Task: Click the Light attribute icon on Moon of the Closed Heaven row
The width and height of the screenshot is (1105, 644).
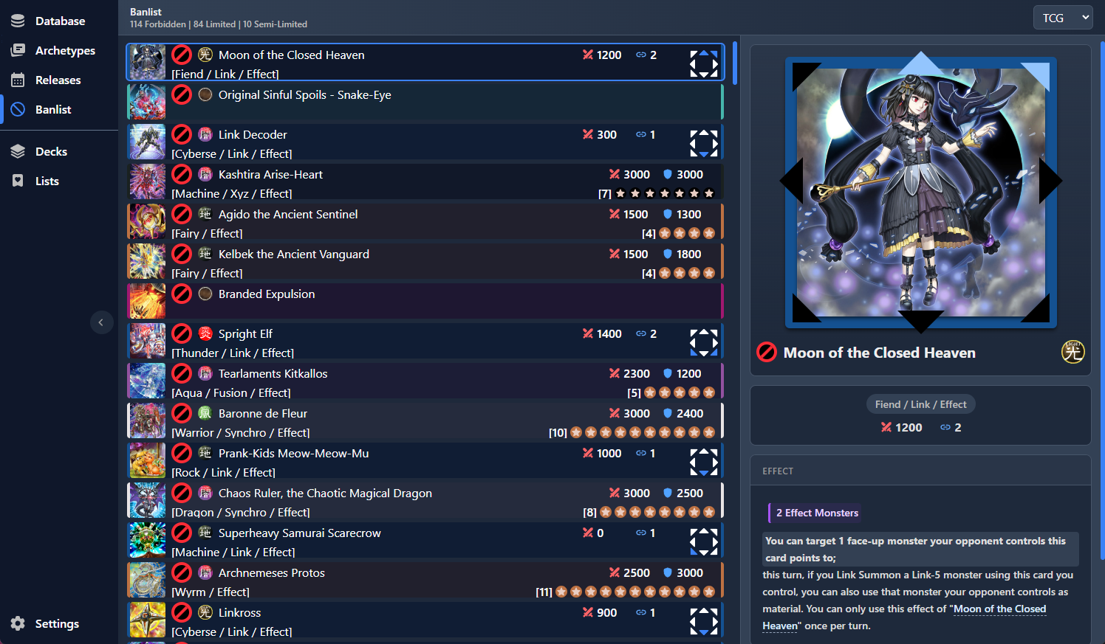Action: click(205, 55)
